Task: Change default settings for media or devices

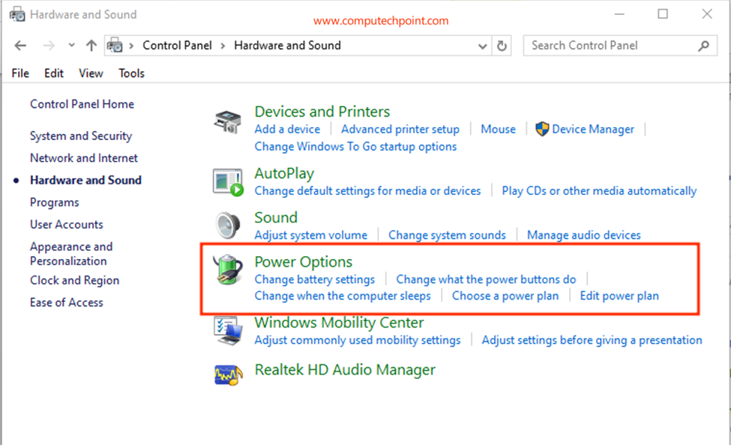Action: tap(367, 191)
